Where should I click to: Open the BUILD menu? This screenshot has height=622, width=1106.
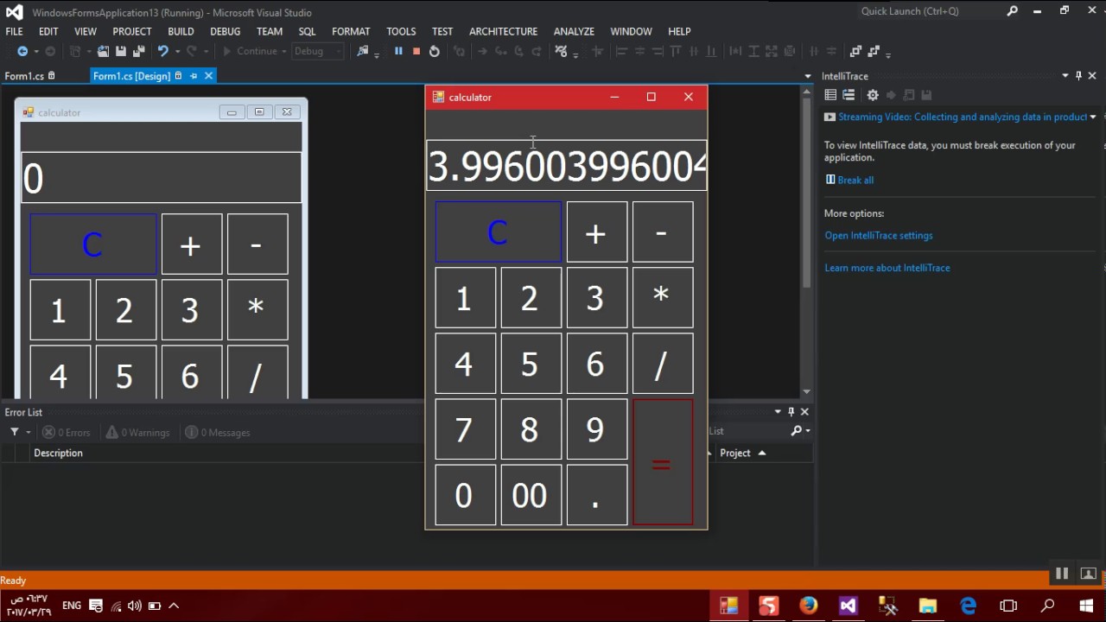tap(181, 31)
